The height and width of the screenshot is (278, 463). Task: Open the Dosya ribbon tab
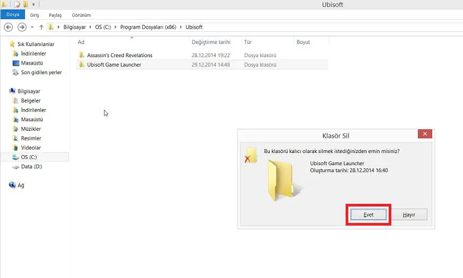(x=13, y=14)
